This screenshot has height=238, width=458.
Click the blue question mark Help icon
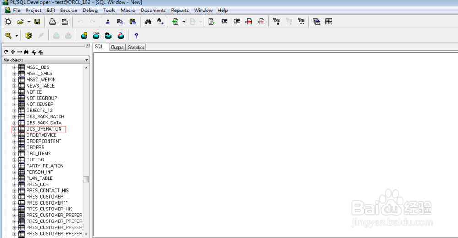(136, 36)
